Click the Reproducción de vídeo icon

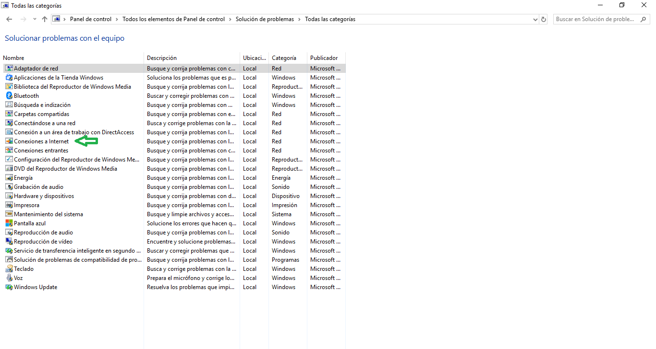pyautogui.click(x=9, y=242)
